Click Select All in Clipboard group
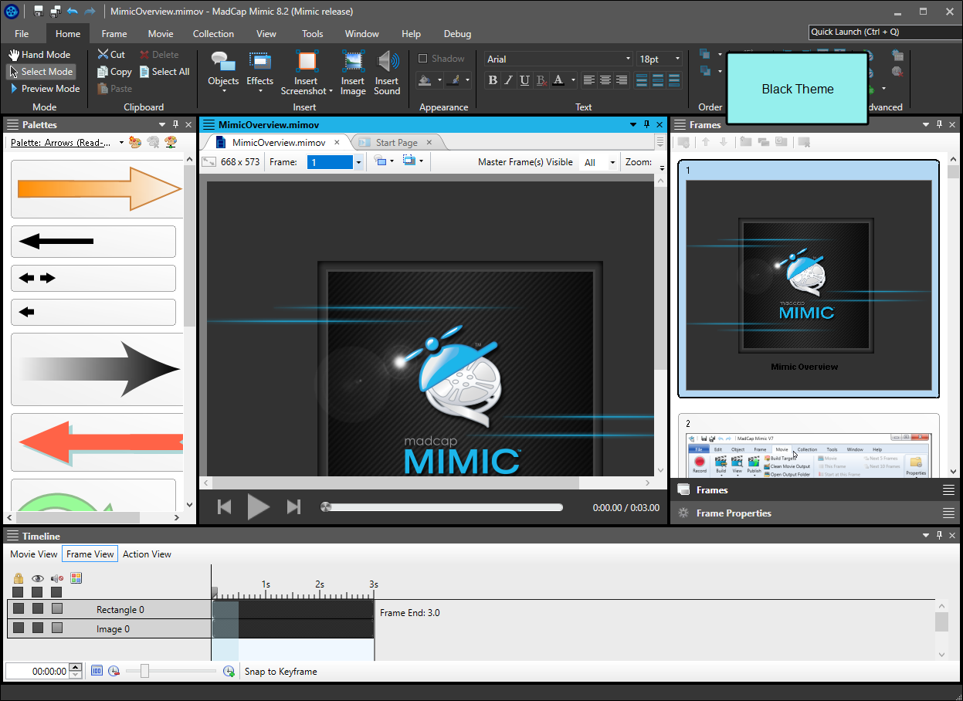Screen dimensions: 963x701 (x=164, y=72)
